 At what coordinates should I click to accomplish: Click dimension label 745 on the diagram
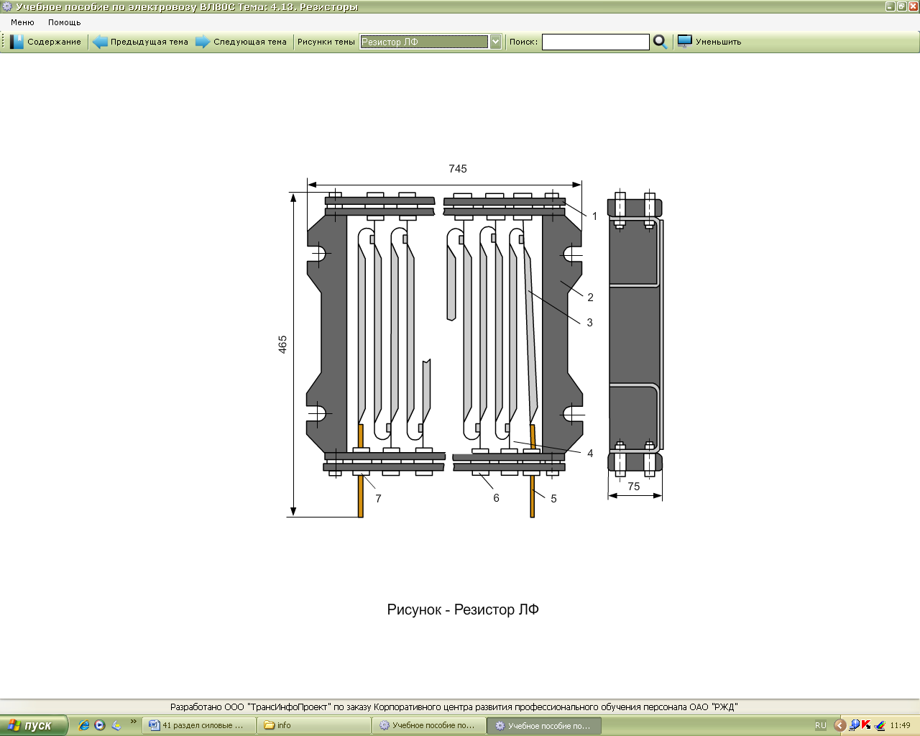tap(458, 169)
